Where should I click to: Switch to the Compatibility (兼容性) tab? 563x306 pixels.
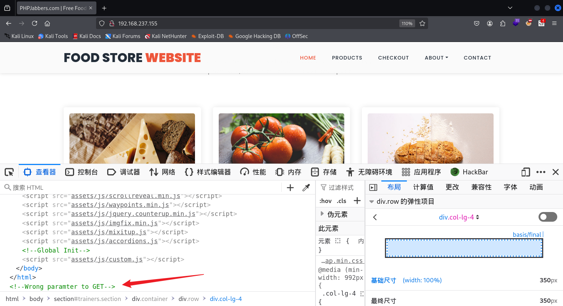point(481,187)
